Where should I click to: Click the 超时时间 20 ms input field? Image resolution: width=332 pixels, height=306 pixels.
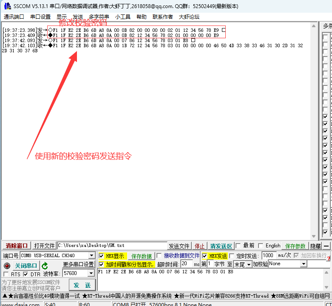pos(187,264)
